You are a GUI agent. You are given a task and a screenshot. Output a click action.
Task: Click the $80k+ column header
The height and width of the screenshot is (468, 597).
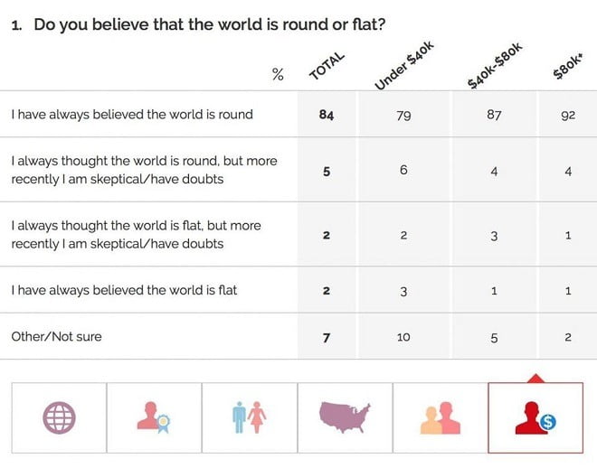(x=568, y=67)
